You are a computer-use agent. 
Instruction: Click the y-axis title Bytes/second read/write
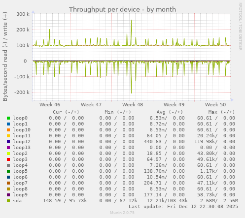click(5, 57)
